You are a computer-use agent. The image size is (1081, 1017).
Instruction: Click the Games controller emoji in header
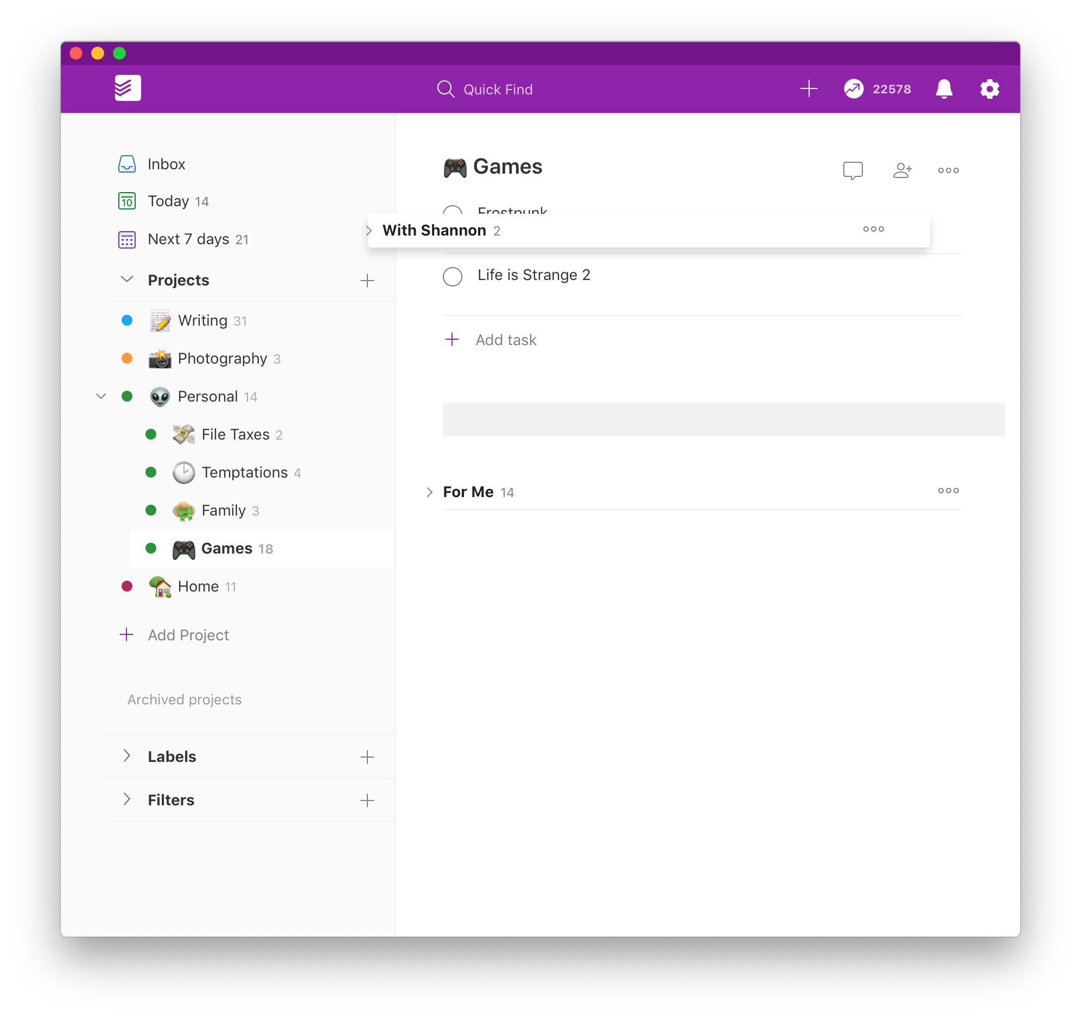pyautogui.click(x=455, y=168)
